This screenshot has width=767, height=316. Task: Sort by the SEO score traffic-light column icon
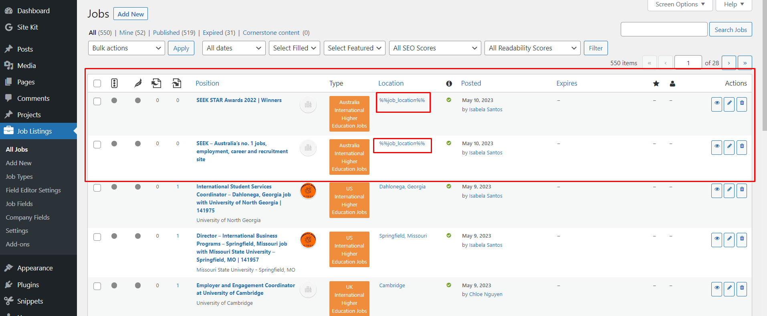tap(114, 83)
